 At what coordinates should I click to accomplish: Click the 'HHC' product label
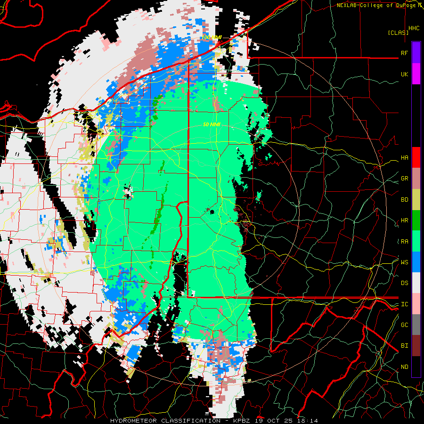[x=414, y=28]
